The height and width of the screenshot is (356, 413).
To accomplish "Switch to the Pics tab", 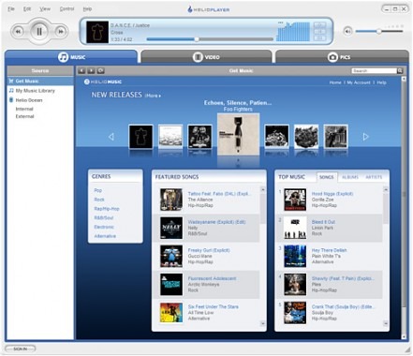I will pos(342,57).
